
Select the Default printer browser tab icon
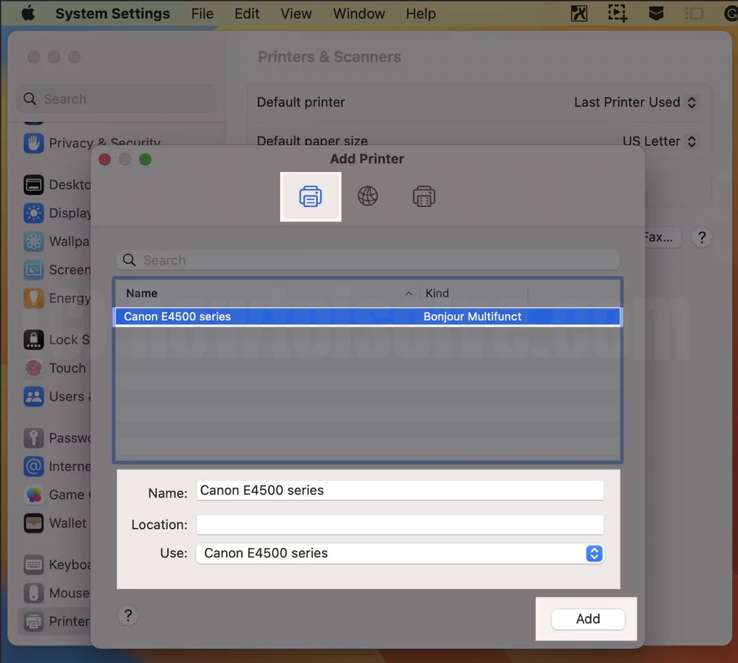(x=311, y=196)
